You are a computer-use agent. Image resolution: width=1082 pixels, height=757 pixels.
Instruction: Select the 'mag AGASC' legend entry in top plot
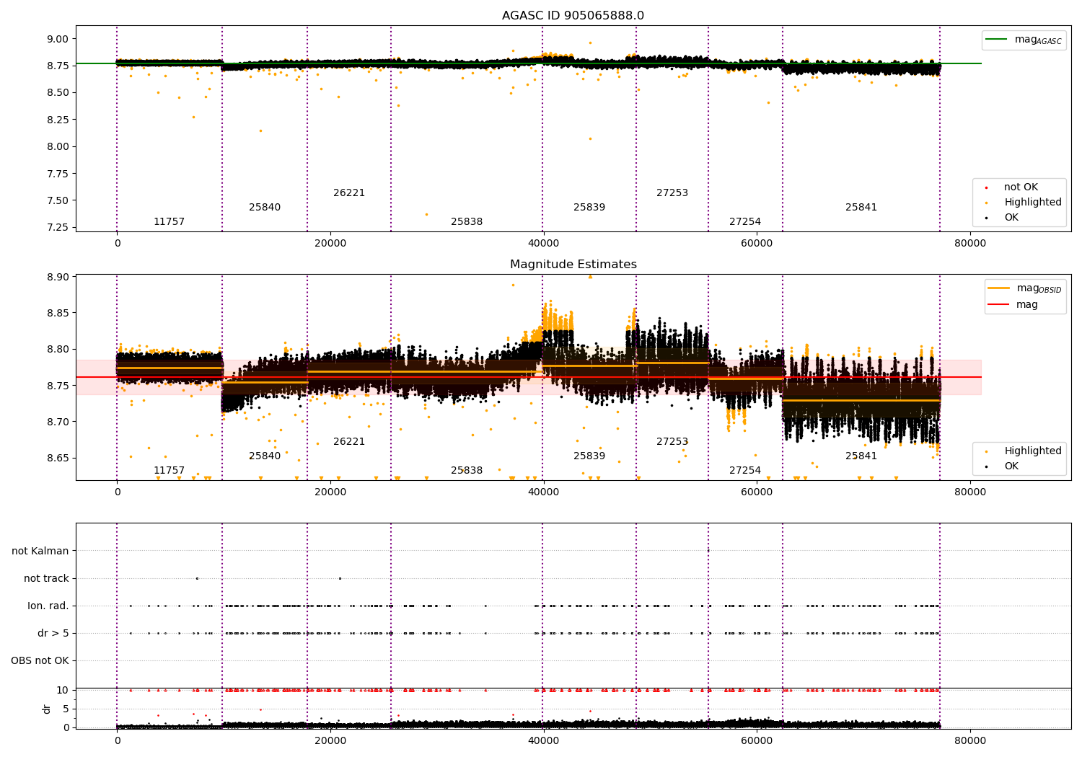[1024, 40]
